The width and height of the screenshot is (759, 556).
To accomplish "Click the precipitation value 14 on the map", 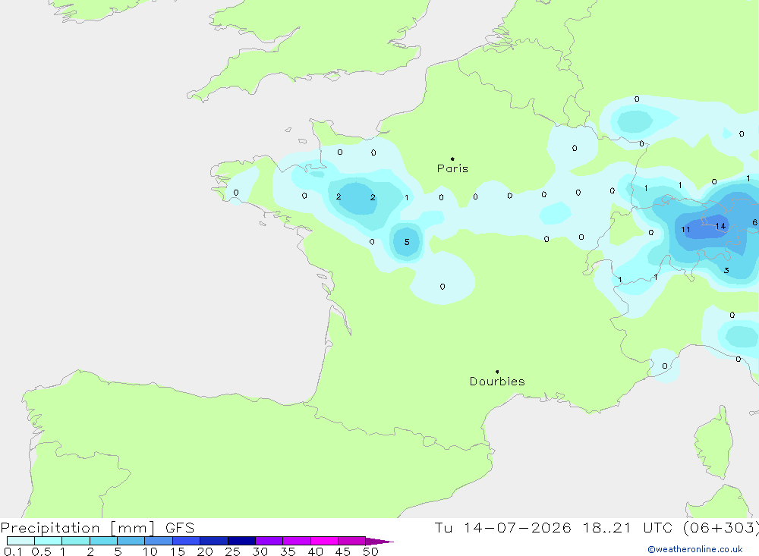I will click(x=720, y=226).
